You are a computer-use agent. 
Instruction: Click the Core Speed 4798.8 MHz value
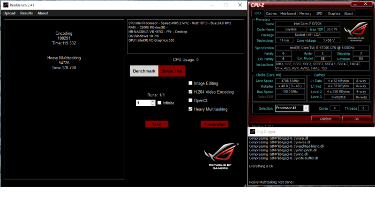tap(290, 81)
